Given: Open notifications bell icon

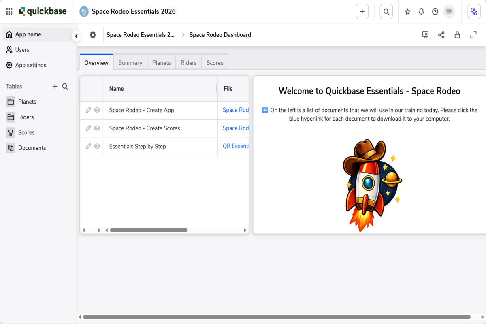Looking at the screenshot, I should click(421, 12).
